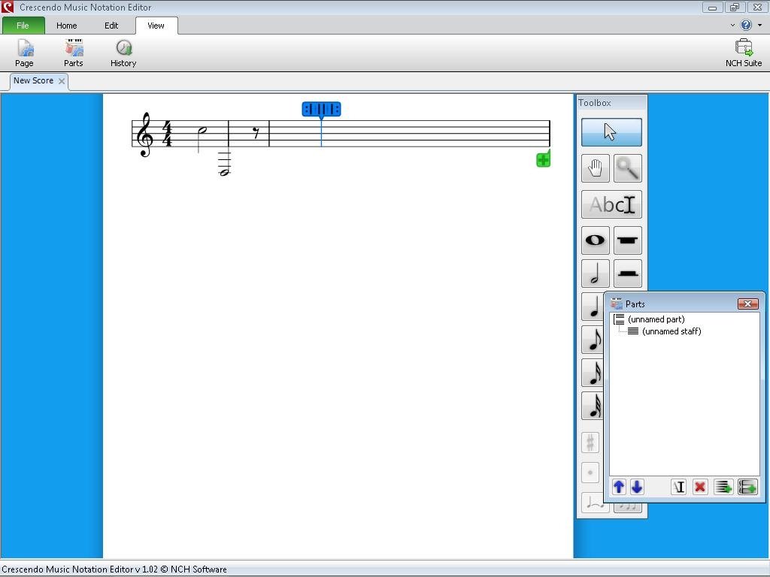Choose the quarter note tool
This screenshot has width=770, height=577.
(x=593, y=307)
